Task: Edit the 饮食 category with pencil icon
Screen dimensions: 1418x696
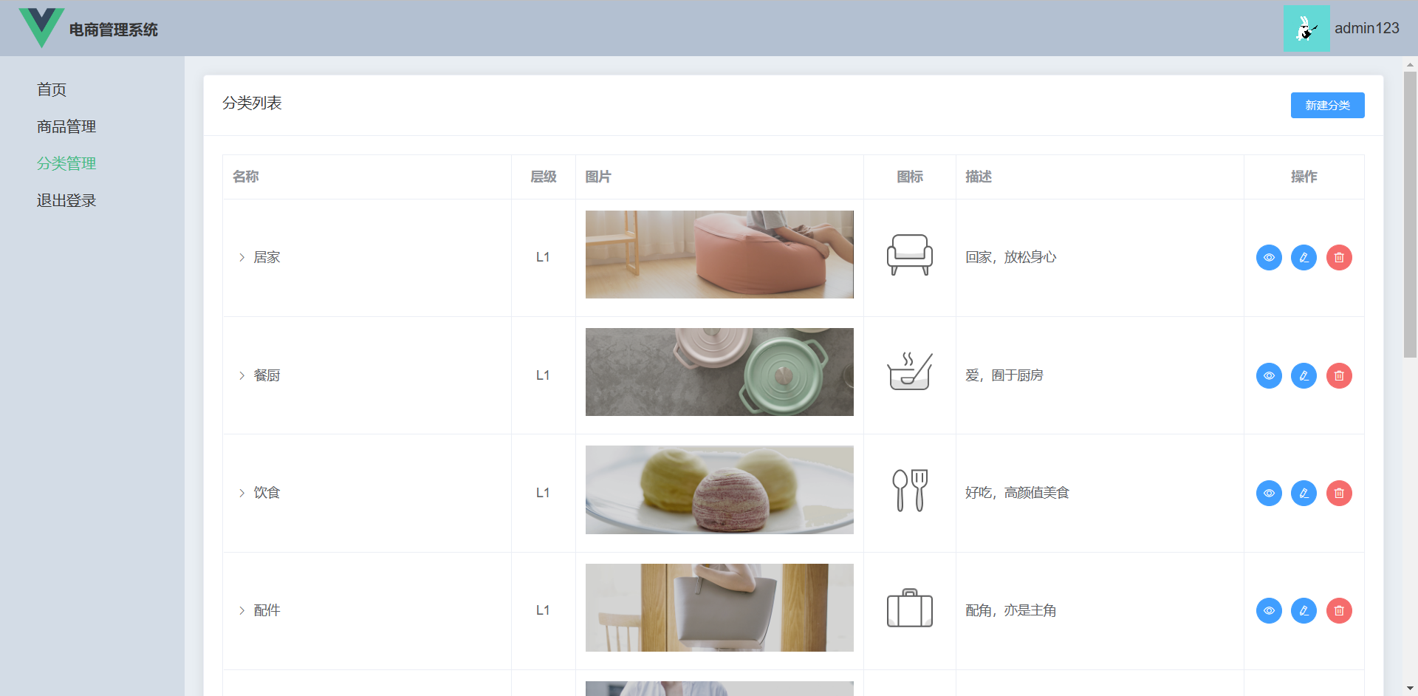Action: point(1304,493)
